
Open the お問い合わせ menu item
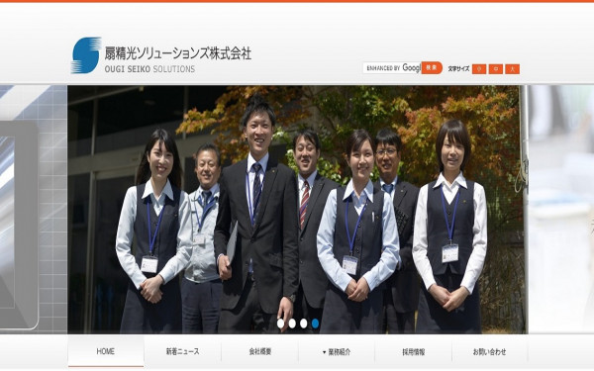[489, 351]
